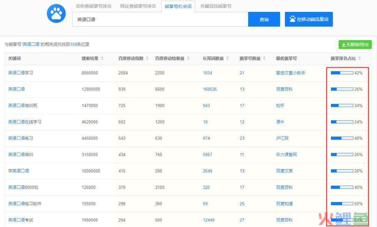Viewport: 377px width, 227px height.
Task: Click 熊掌号数量 value 25
Action: tap(242, 204)
